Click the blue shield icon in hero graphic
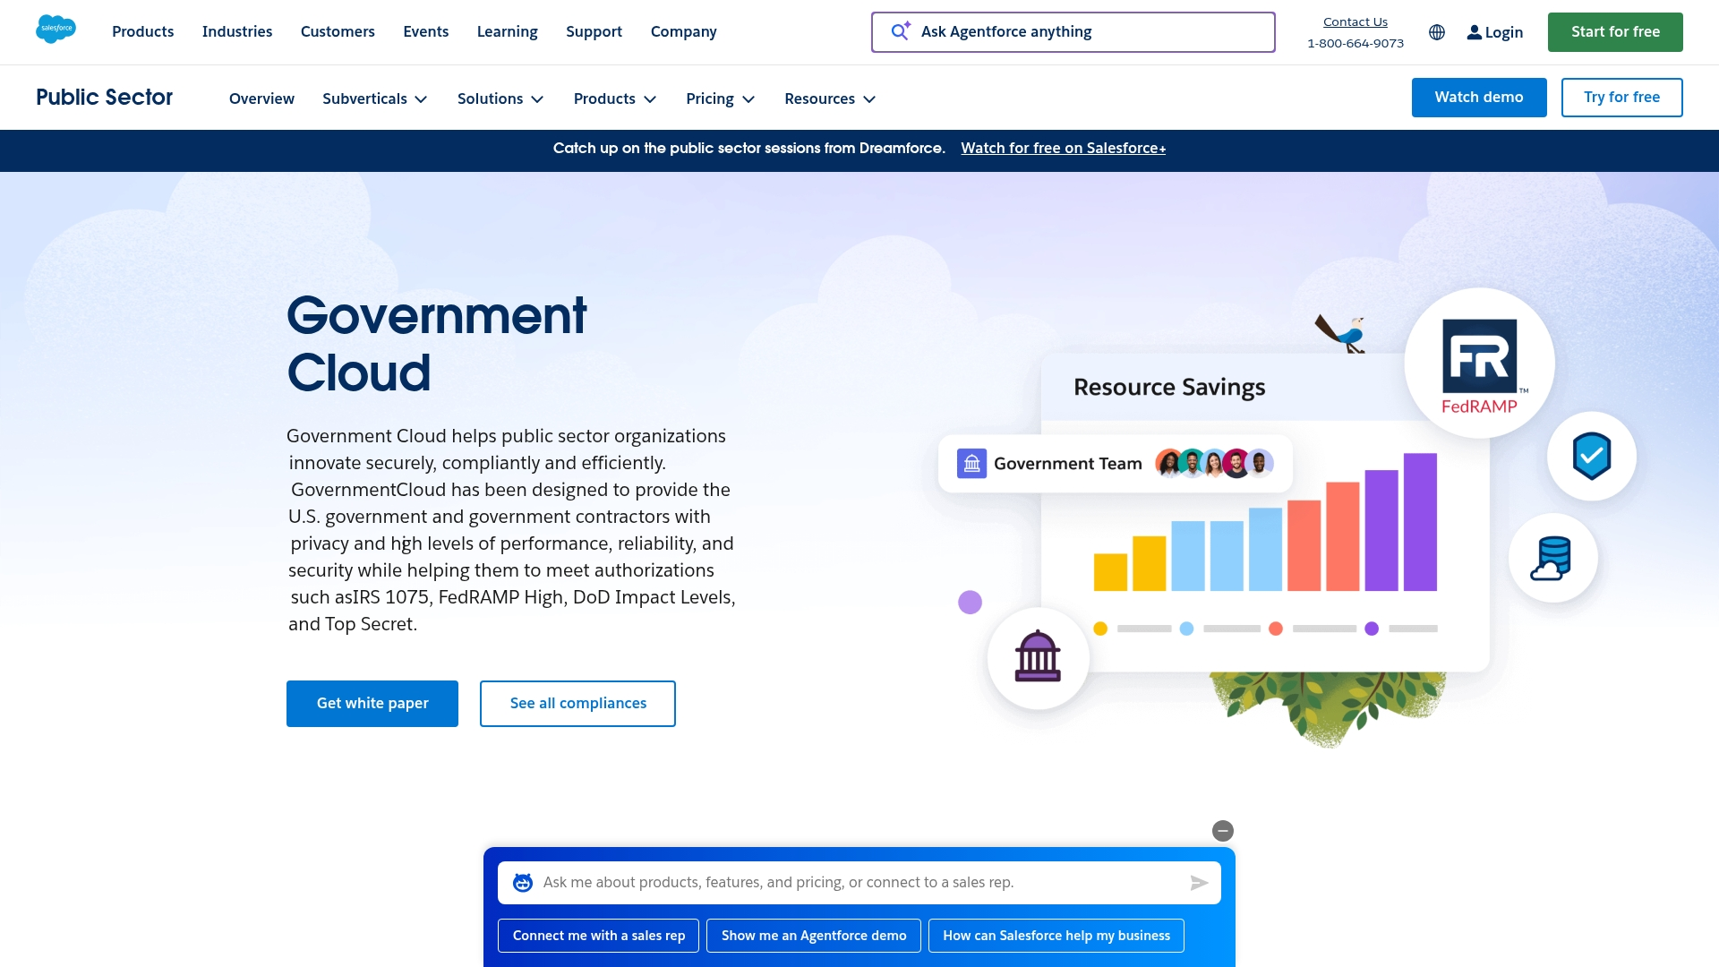 click(x=1590, y=457)
